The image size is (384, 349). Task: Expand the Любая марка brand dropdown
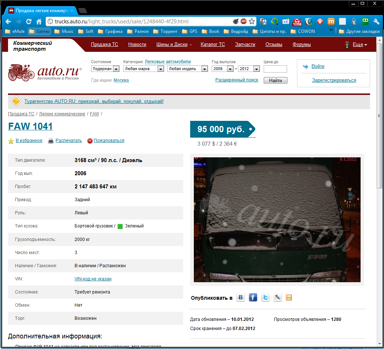[143, 69]
